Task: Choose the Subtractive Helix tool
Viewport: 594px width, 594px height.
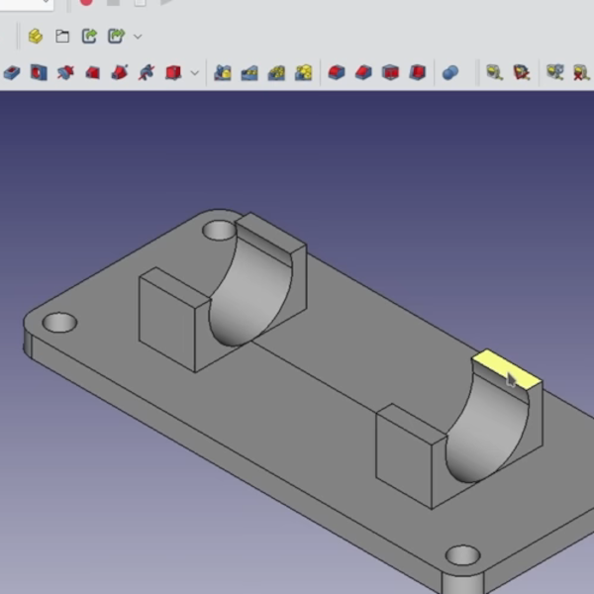Action: coord(147,72)
